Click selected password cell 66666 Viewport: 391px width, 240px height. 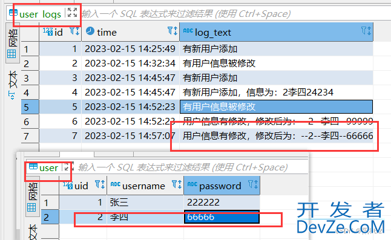pyautogui.click(x=222, y=217)
